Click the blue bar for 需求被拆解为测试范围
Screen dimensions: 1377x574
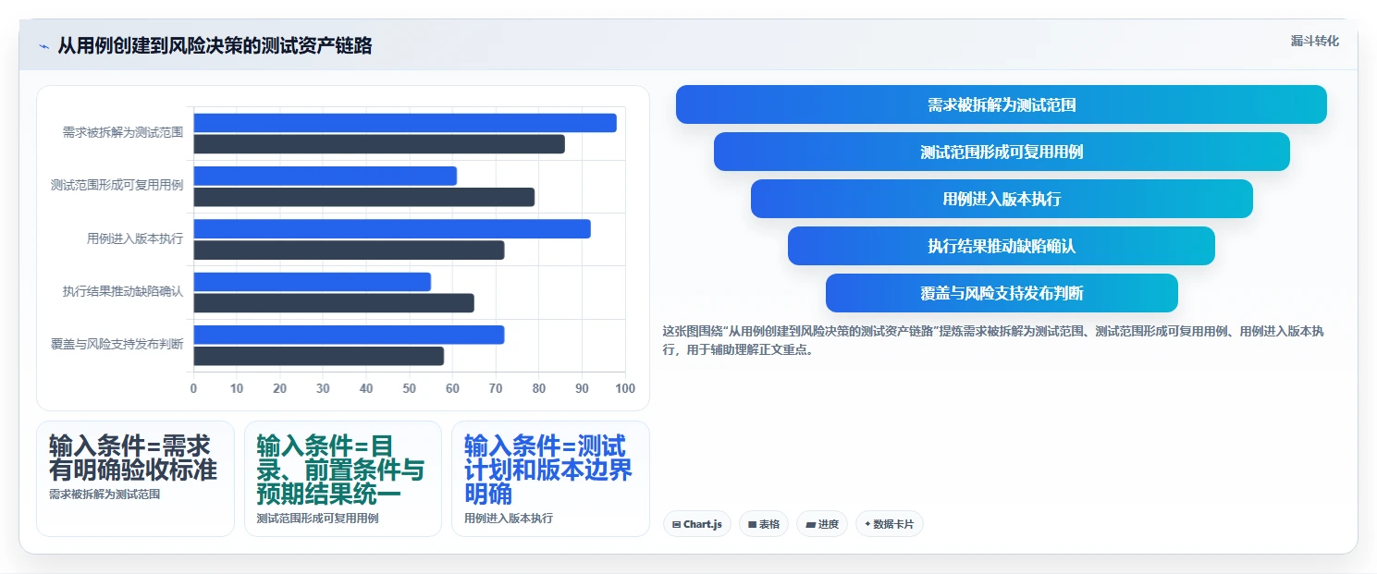coord(405,123)
